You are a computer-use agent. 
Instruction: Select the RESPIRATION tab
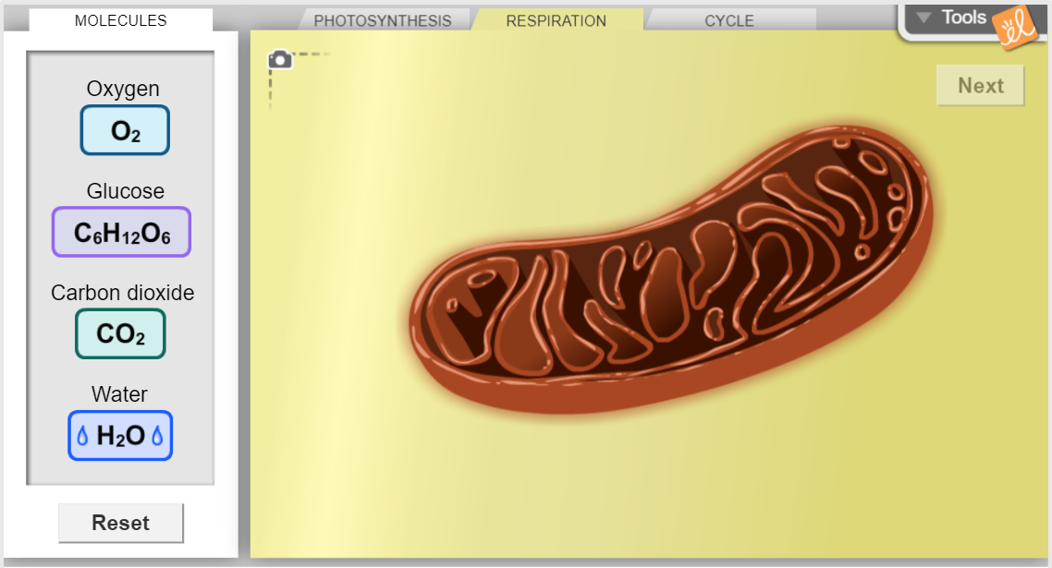pyautogui.click(x=557, y=20)
